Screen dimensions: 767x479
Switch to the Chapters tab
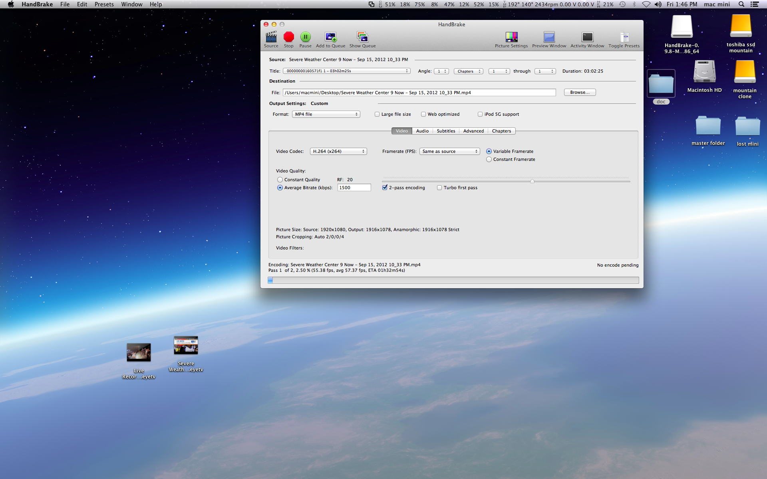tap(501, 131)
